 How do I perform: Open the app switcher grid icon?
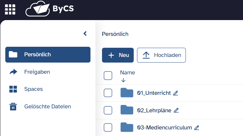[x=10, y=10]
